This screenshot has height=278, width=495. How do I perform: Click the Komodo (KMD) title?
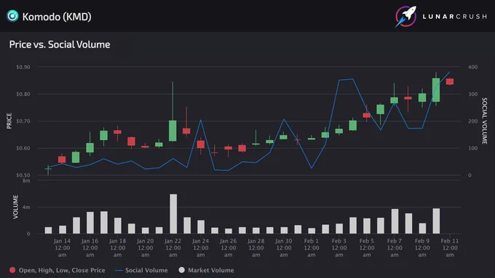point(57,17)
